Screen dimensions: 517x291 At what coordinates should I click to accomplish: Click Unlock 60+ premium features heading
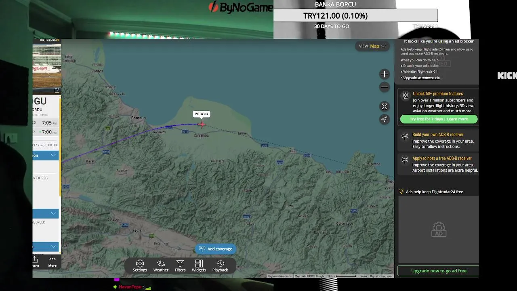point(438,94)
